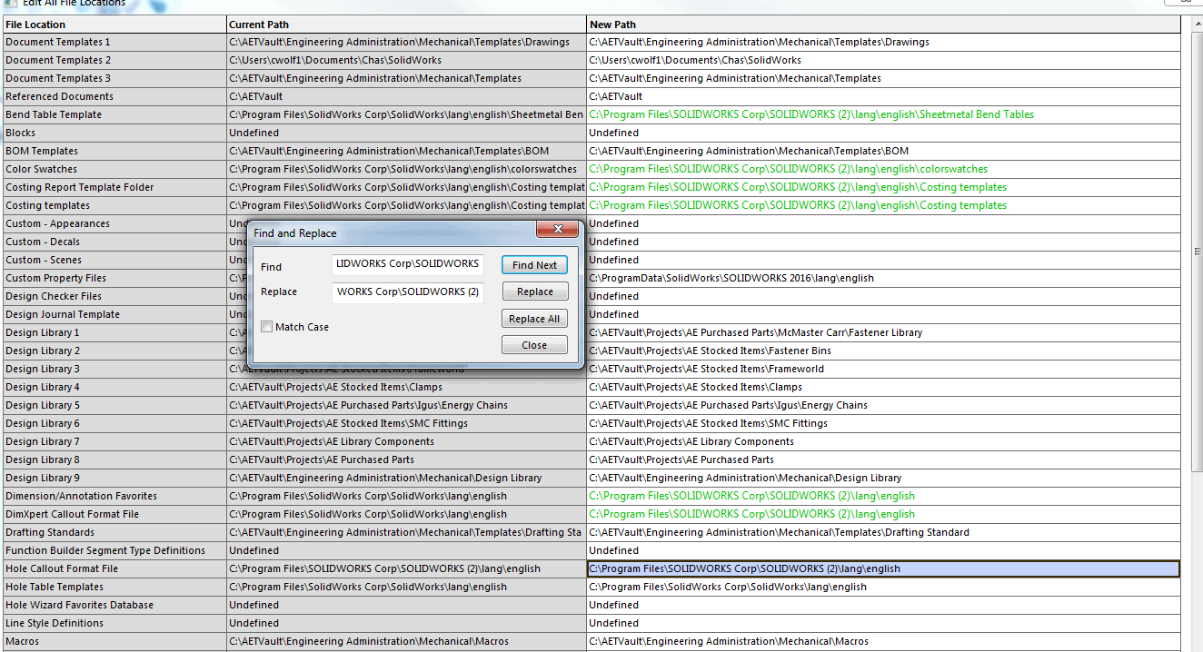Image resolution: width=1203 pixels, height=652 pixels.
Task: Click the New Path cell for Document Templates 1
Action: [883, 42]
